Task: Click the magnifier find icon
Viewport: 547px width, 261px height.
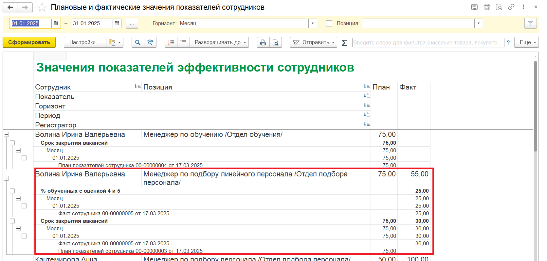Action: click(138, 42)
